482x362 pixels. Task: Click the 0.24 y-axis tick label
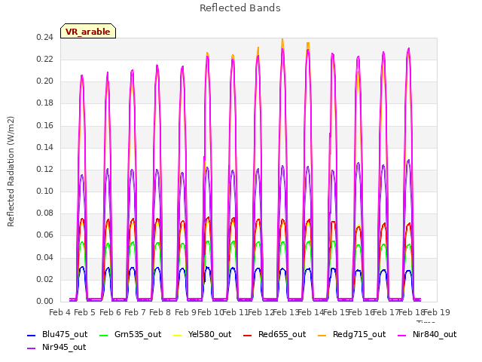point(45,37)
